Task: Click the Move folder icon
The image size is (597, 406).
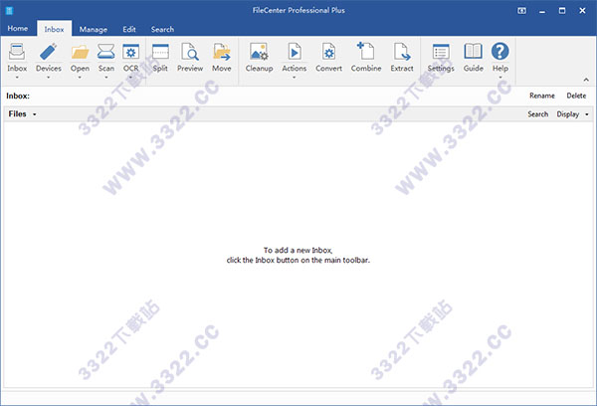Action: (222, 52)
